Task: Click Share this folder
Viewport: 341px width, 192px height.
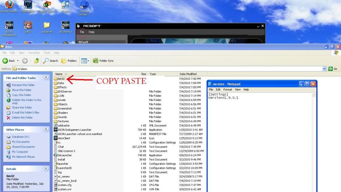Action: click(x=22, y=108)
